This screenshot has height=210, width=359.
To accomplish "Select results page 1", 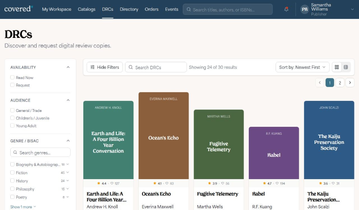I will click(x=330, y=83).
